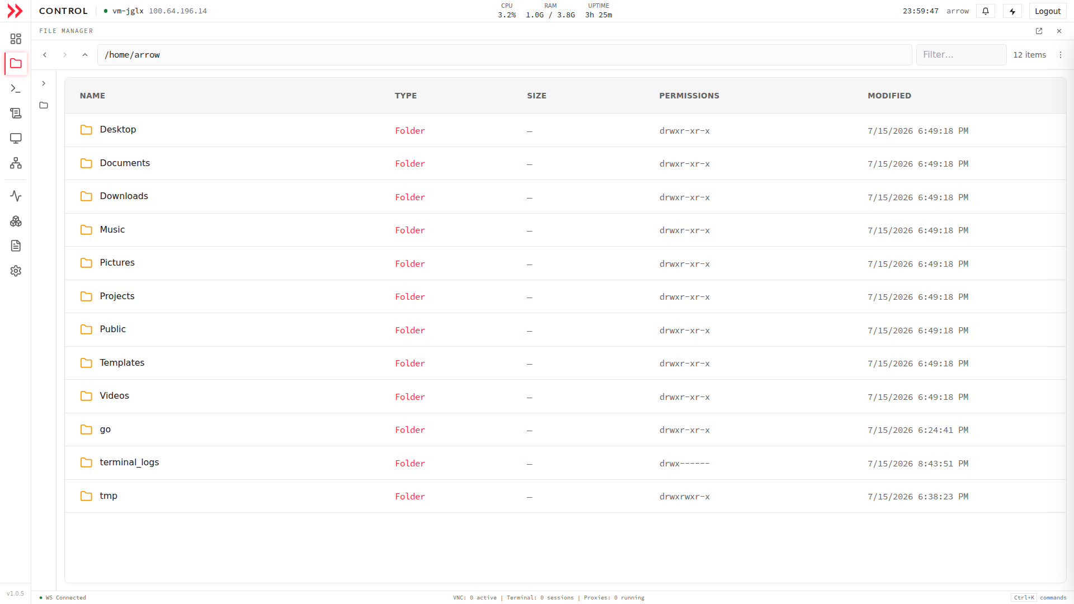Open the Terminal prompt icon in sidebar
This screenshot has width=1074, height=604.
click(x=16, y=88)
